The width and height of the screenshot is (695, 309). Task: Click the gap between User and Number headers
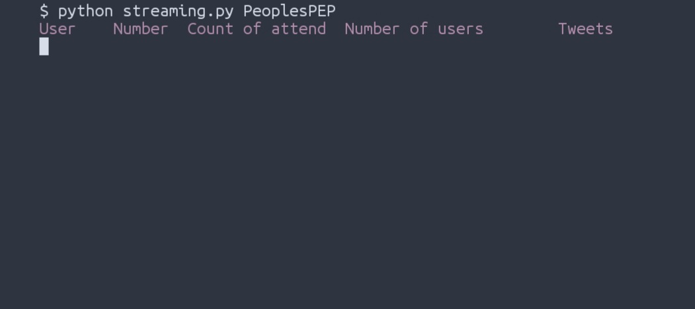(95, 29)
